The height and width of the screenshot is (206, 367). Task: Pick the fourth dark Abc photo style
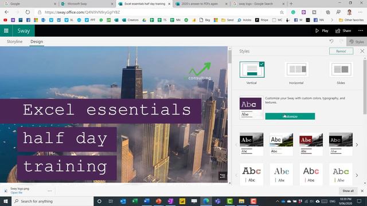[341, 144]
